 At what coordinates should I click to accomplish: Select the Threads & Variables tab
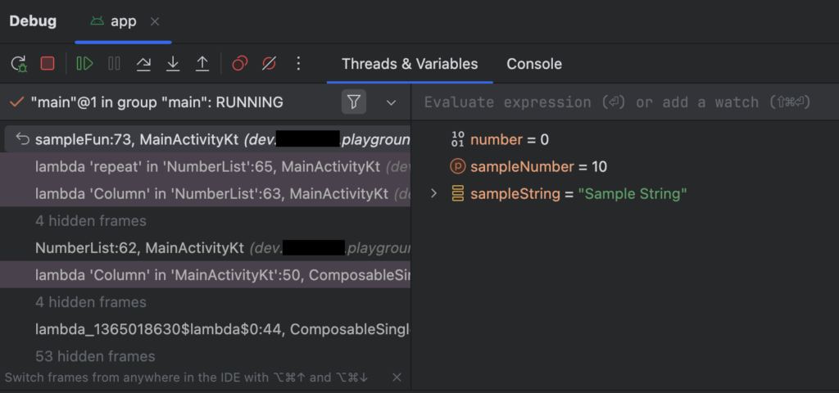coord(410,64)
